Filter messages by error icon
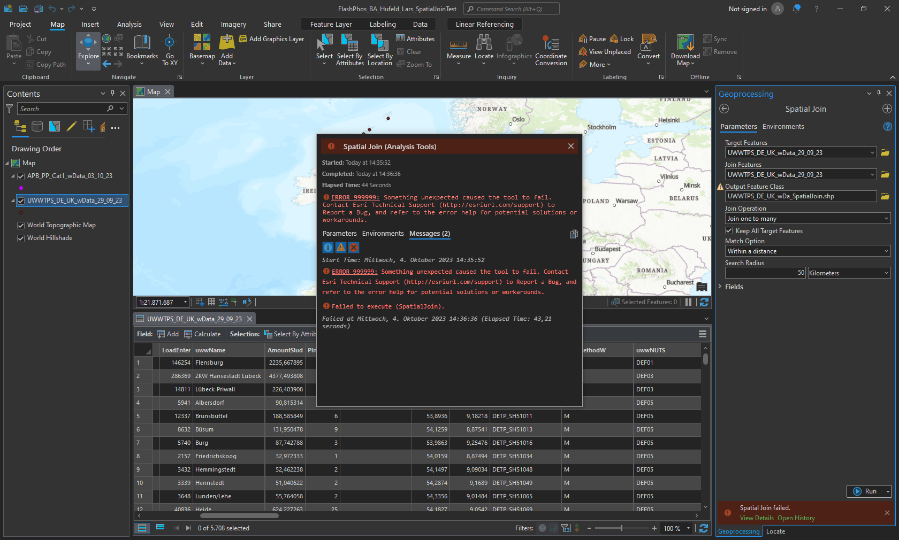The image size is (899, 540). (354, 248)
